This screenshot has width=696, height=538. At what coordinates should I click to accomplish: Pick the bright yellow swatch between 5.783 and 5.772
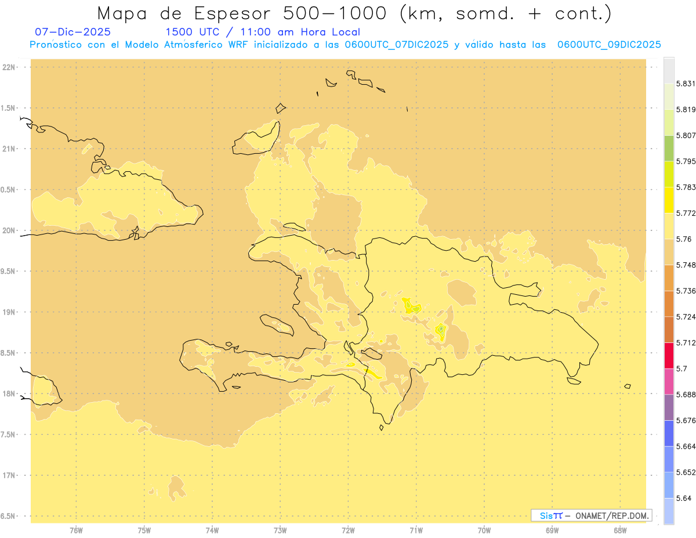(669, 200)
